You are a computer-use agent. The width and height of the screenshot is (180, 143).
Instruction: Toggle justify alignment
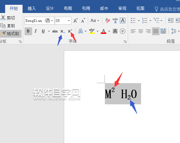tap(156, 31)
